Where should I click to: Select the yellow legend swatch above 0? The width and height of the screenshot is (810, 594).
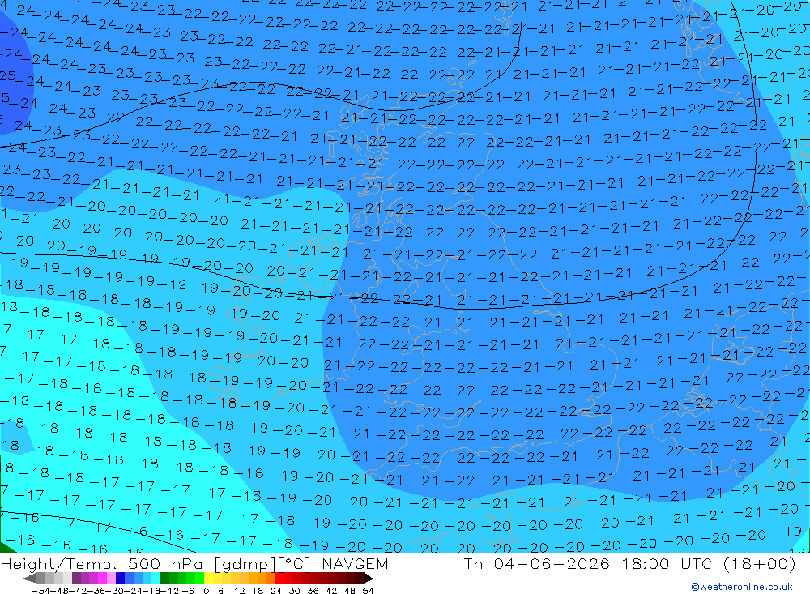(x=209, y=578)
